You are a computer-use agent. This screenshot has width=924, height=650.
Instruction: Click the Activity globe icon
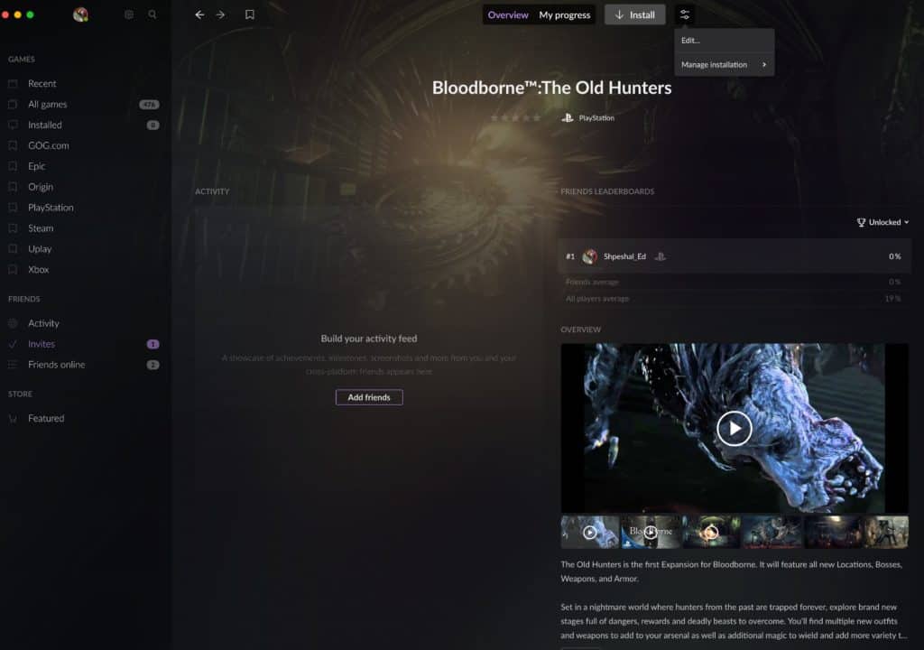click(13, 323)
